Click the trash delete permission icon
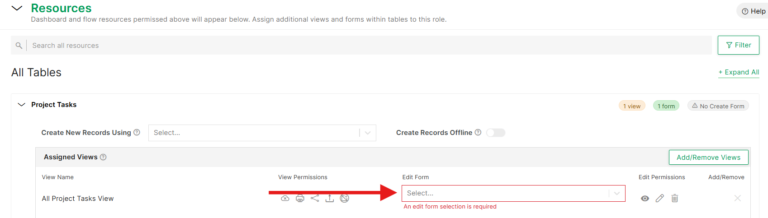The width and height of the screenshot is (768, 218). click(675, 198)
